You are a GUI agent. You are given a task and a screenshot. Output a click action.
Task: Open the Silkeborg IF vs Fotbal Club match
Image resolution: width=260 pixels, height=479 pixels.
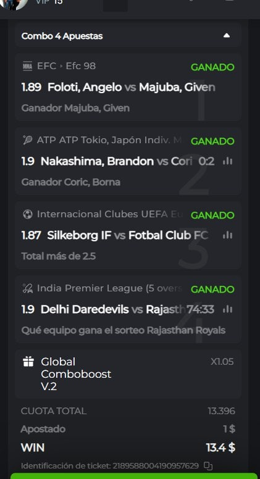click(x=115, y=236)
